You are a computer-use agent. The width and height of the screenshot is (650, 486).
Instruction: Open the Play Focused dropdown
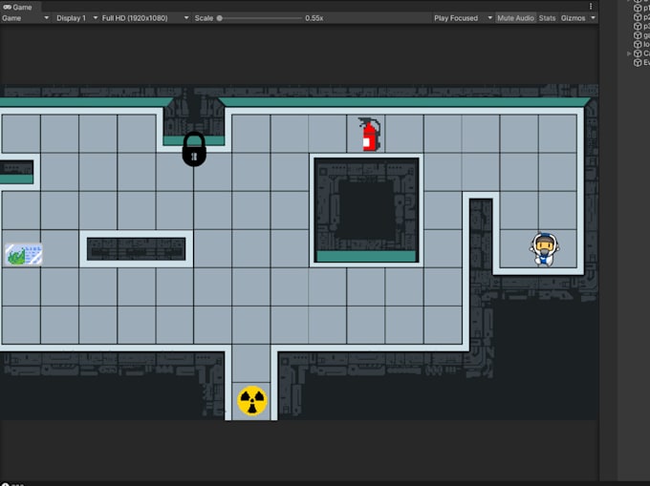pyautogui.click(x=463, y=18)
